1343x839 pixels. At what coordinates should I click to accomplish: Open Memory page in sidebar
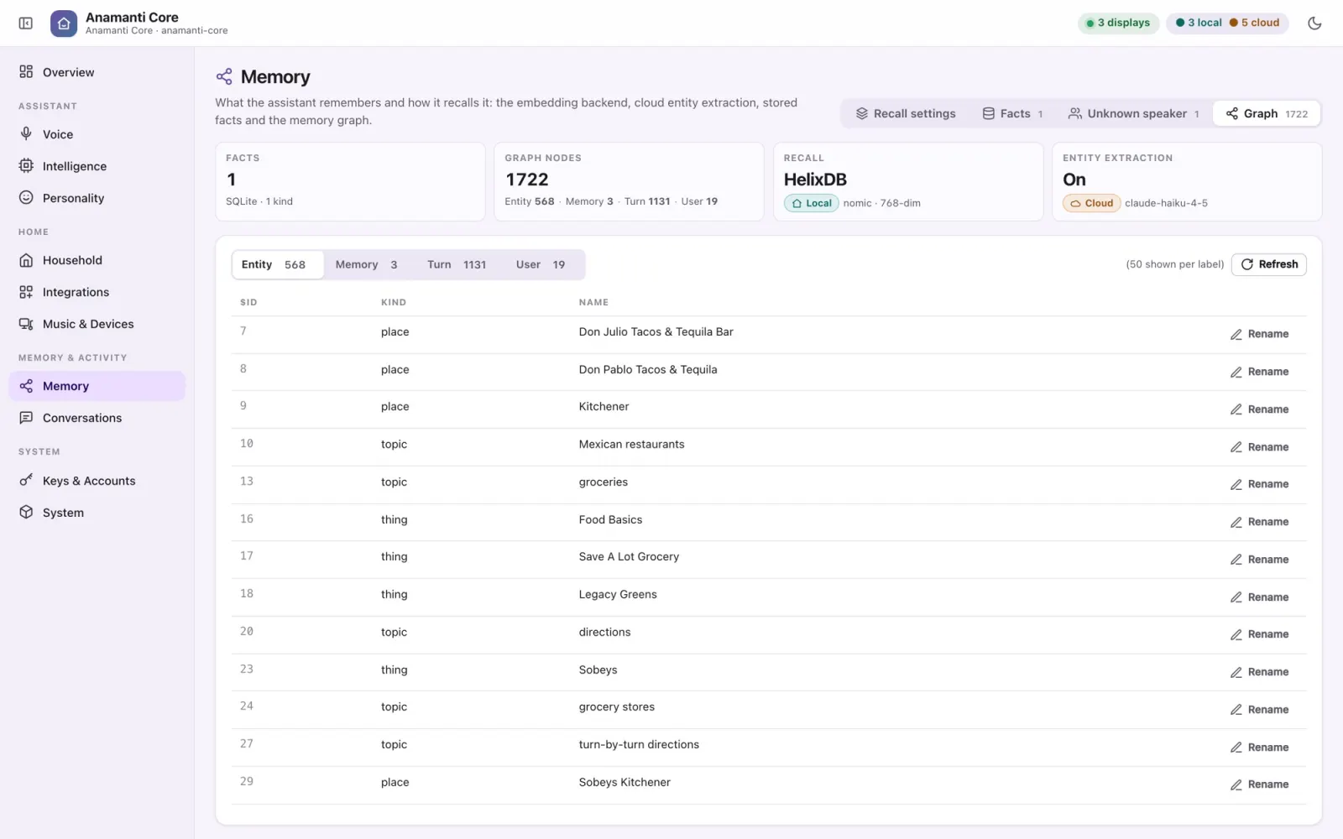pos(97,386)
